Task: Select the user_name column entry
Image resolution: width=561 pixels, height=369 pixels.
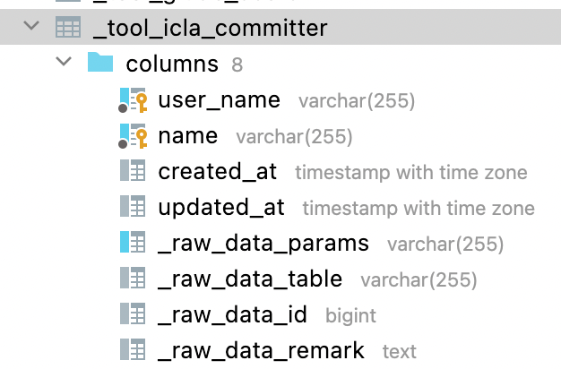Action: point(219,100)
